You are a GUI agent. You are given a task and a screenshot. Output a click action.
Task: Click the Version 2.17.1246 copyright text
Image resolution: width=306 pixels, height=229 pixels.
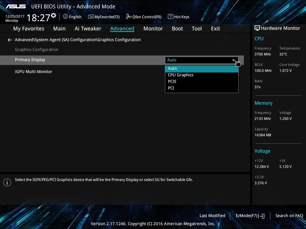(x=153, y=224)
